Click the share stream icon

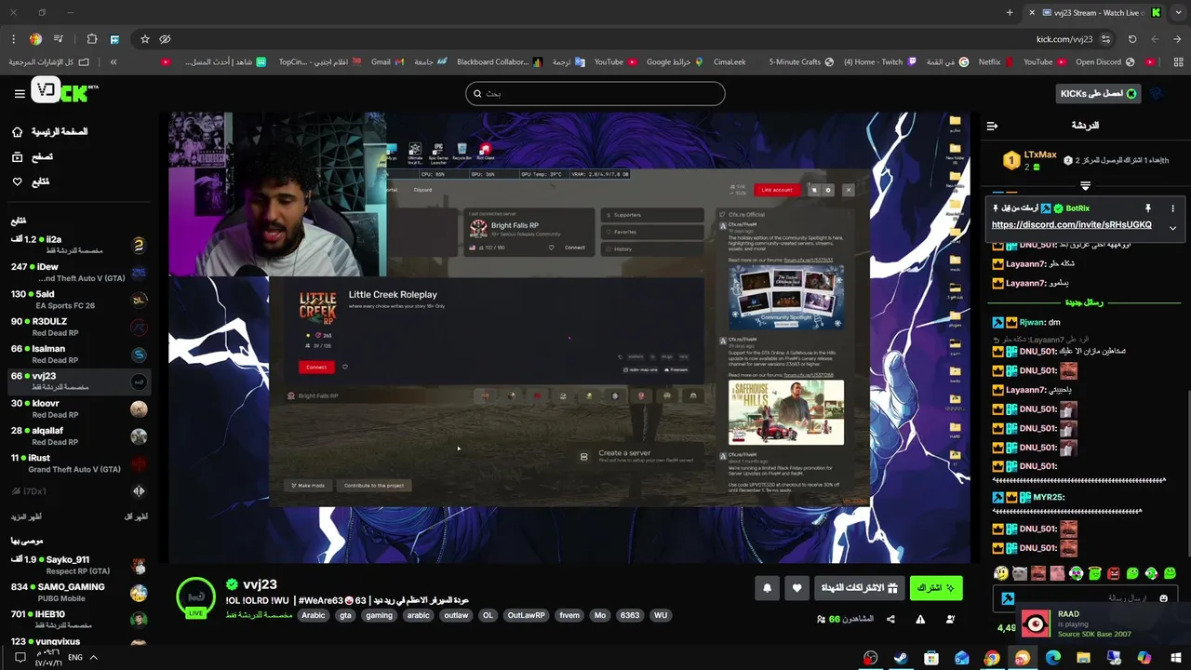(890, 619)
